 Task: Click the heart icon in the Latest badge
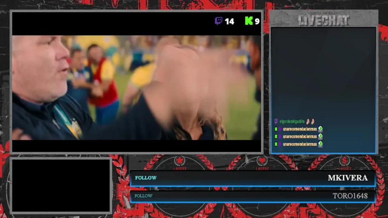tap(262, 161)
